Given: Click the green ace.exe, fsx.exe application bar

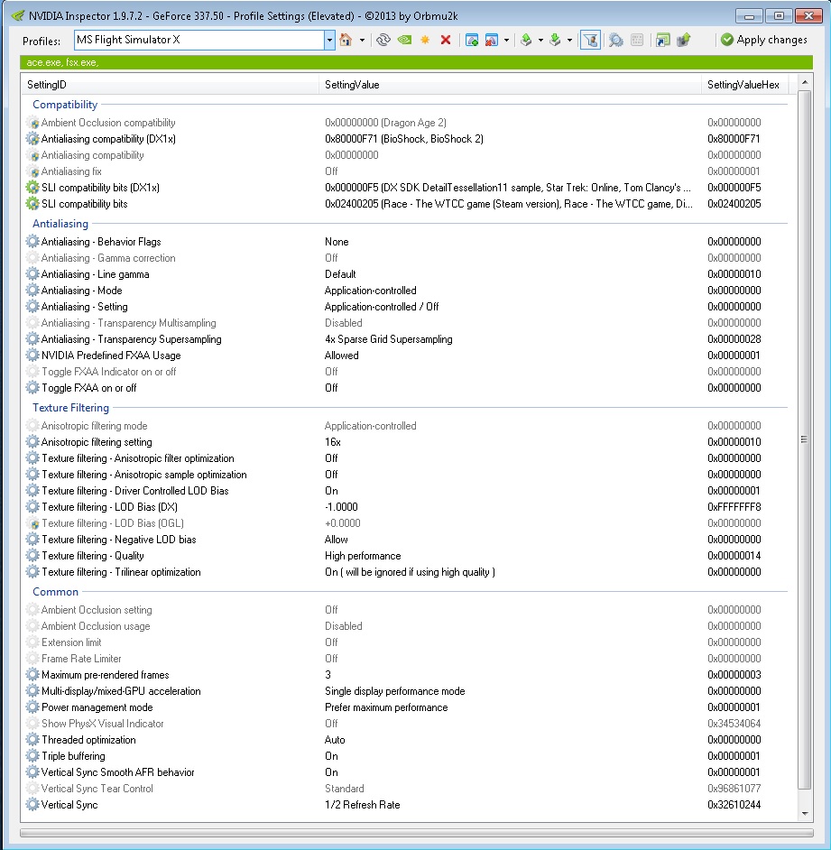Looking at the screenshot, I should click(416, 62).
